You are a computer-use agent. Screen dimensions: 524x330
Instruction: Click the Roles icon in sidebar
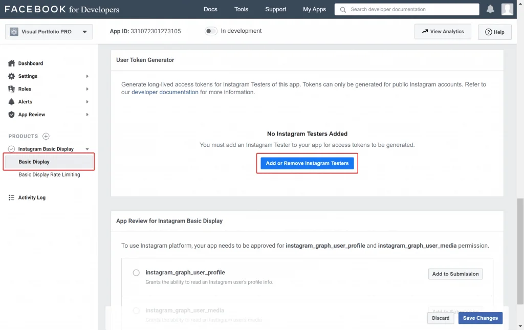point(11,89)
